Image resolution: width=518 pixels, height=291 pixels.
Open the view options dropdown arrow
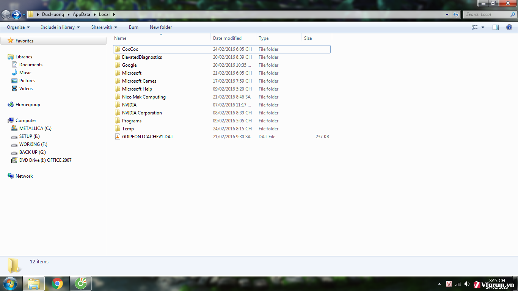tap(483, 27)
